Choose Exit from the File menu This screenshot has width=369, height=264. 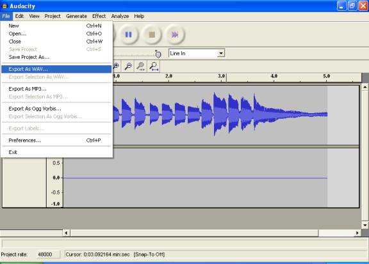pos(56,152)
